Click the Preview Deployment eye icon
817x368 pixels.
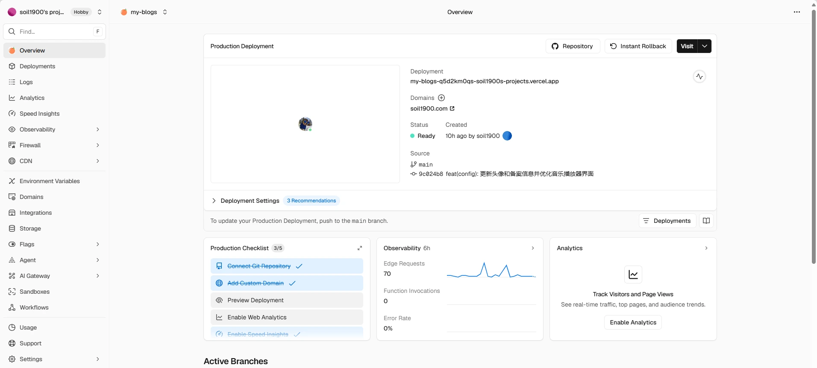219,300
